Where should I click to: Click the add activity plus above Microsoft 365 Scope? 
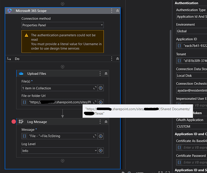(63, 4)
